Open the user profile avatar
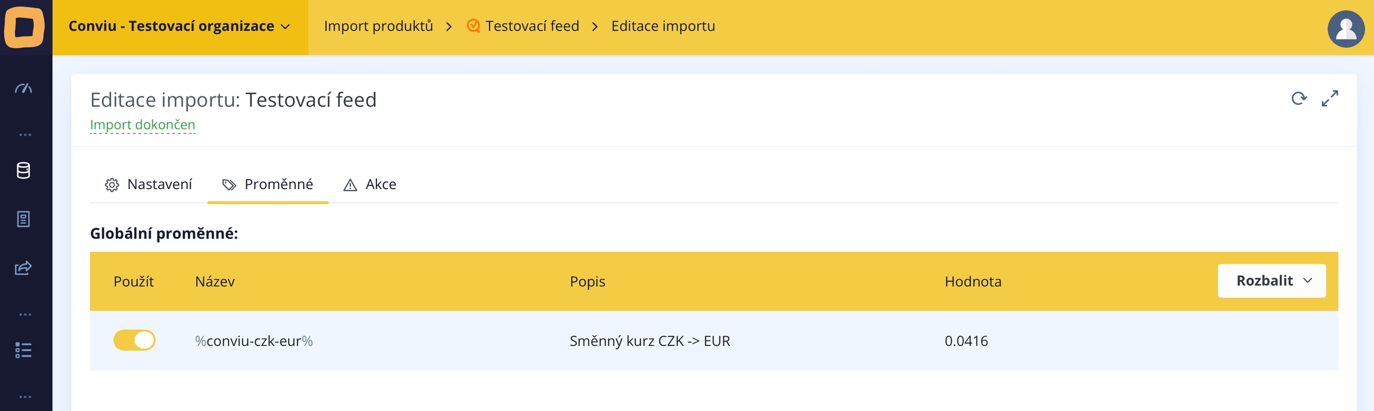Screen dimensions: 1374x411 click(x=1346, y=28)
